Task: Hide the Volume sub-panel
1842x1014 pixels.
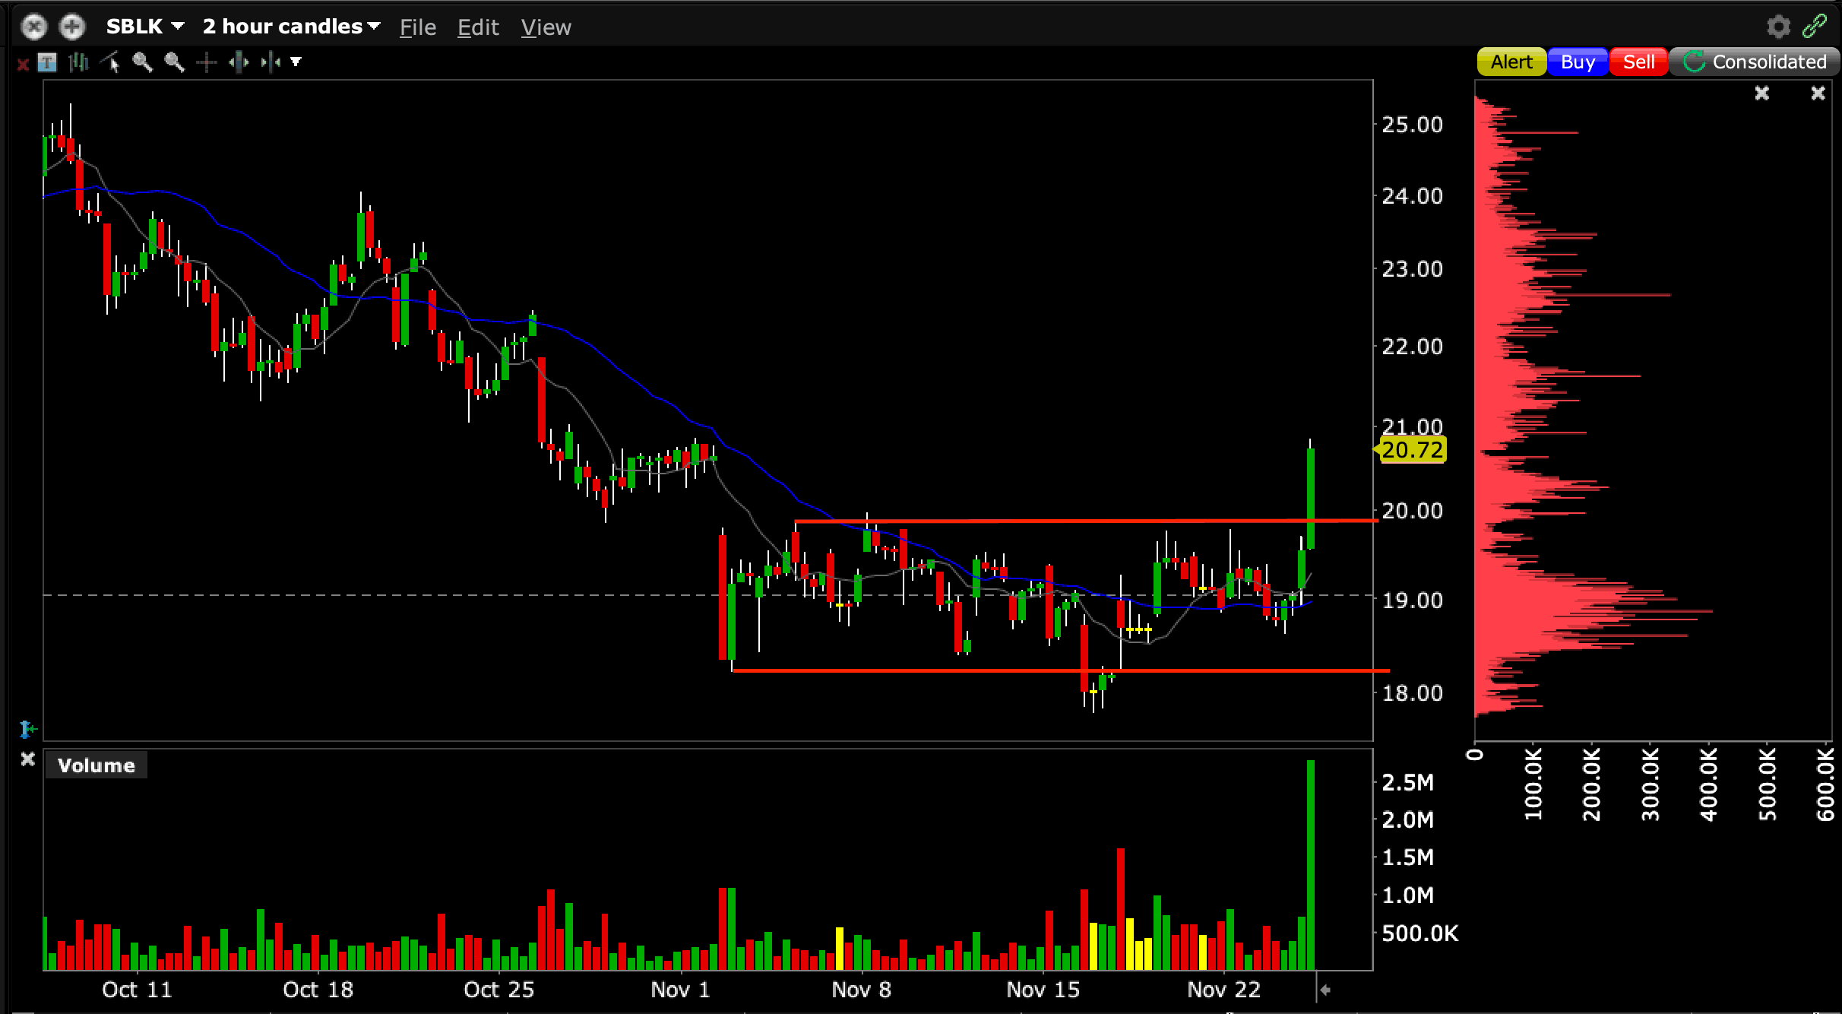Action: [27, 759]
